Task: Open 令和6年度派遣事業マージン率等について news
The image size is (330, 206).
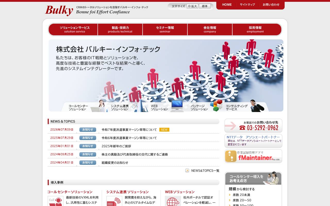Action: point(129,138)
